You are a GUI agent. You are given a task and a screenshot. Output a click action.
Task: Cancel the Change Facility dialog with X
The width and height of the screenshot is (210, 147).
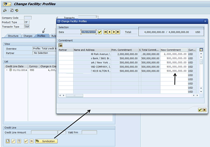[x=204, y=110]
